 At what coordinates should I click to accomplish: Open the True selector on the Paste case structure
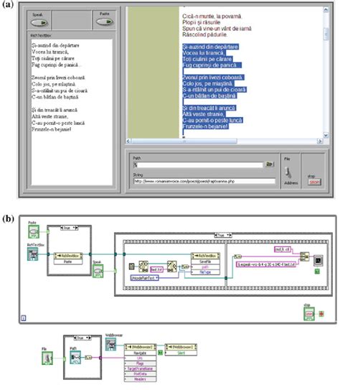pyautogui.click(x=70, y=228)
